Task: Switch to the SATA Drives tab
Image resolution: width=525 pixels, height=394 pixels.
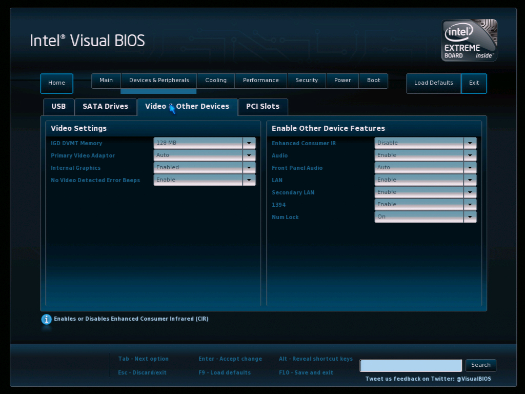Action: 106,107
